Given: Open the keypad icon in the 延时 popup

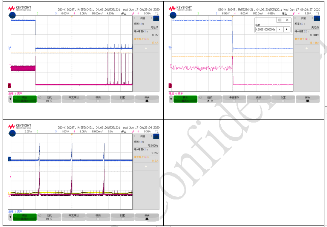Looking at the screenshot, I should [x=280, y=20].
